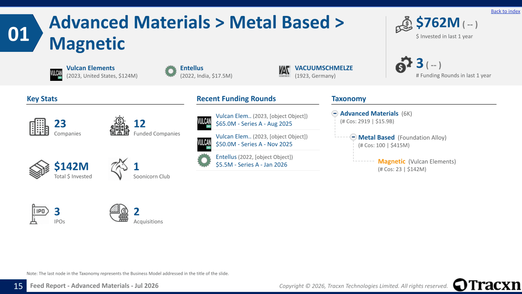Click the Recent Funding Rounds heading
522x294 pixels.
tap(236, 99)
